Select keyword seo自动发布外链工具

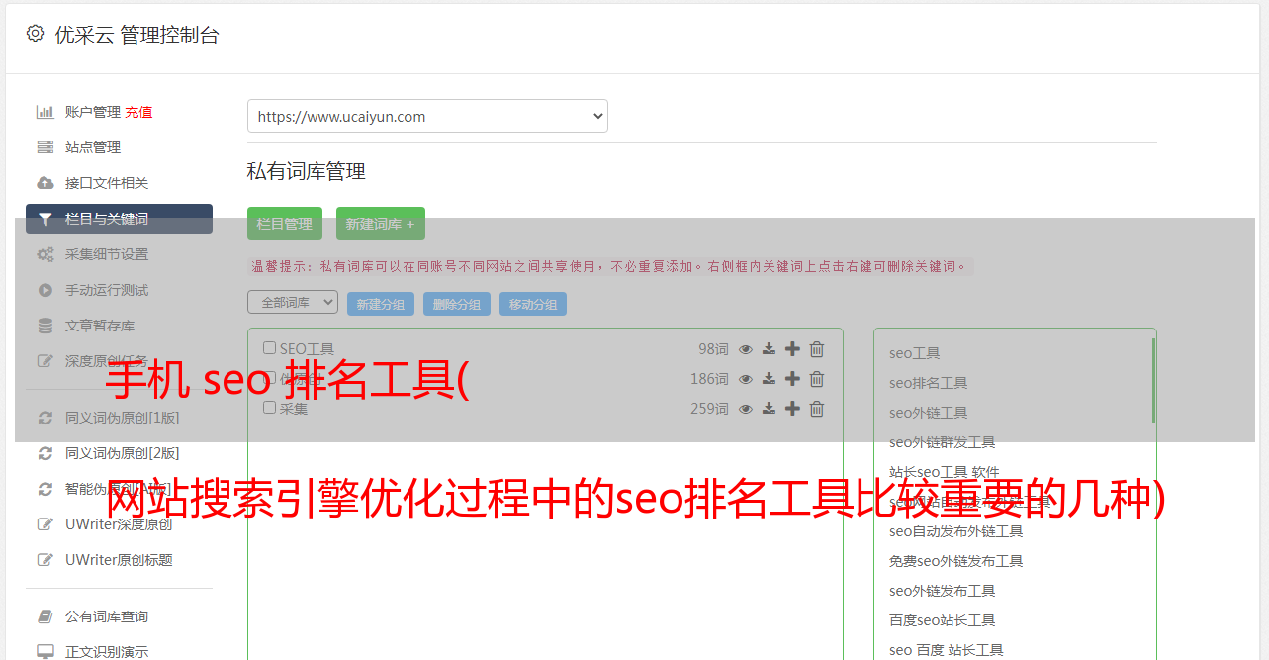[955, 531]
